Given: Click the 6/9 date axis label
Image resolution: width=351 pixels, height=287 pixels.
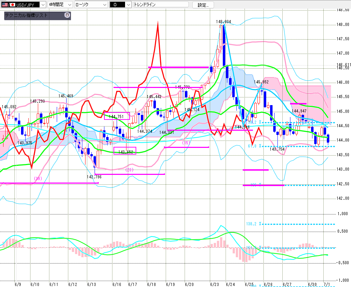Looking at the screenshot, I should tap(18, 284).
